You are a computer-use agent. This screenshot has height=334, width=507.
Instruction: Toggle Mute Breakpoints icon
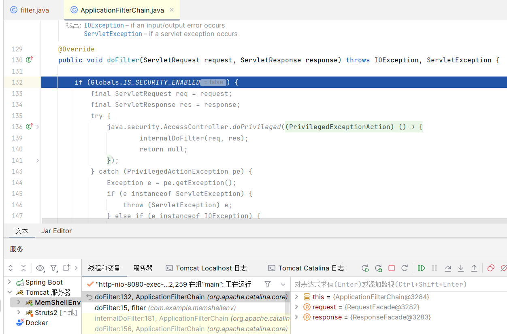pos(503,268)
